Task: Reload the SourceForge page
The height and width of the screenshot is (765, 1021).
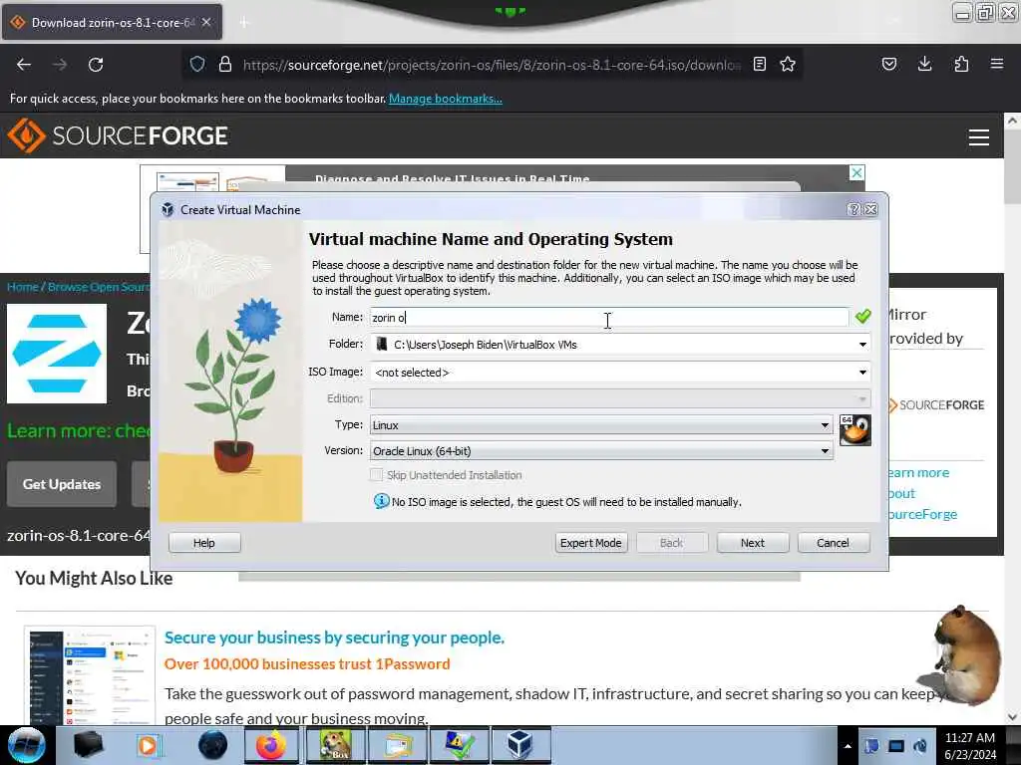Action: pyautogui.click(x=96, y=65)
